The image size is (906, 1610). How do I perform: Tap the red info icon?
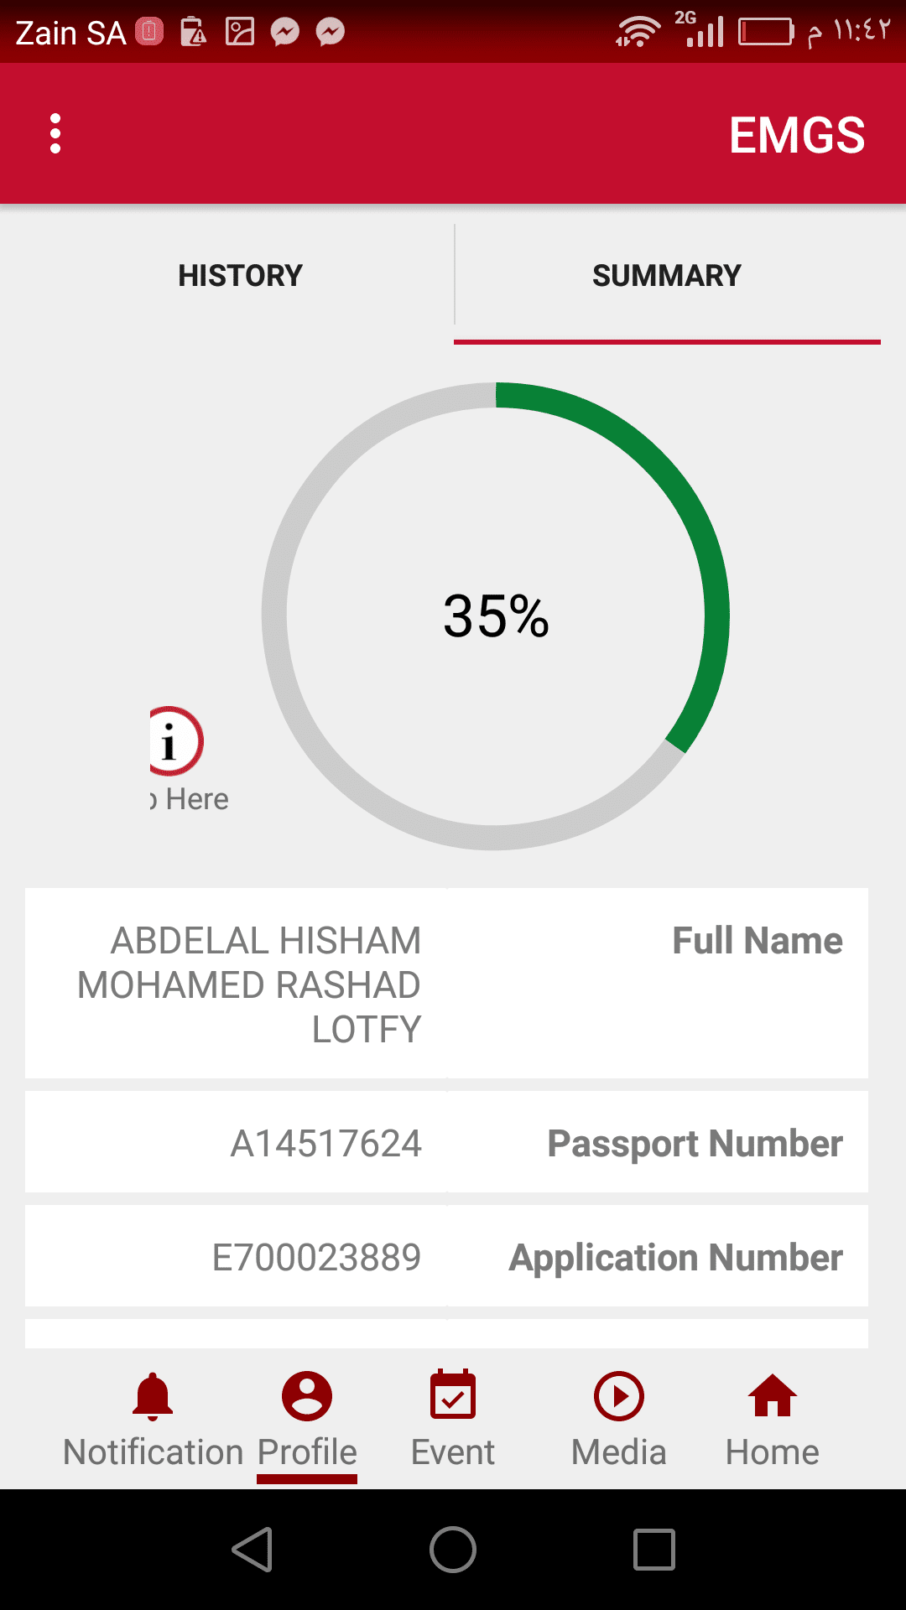point(174,742)
